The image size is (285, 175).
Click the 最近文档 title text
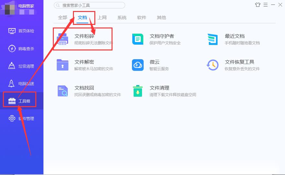coord(235,36)
